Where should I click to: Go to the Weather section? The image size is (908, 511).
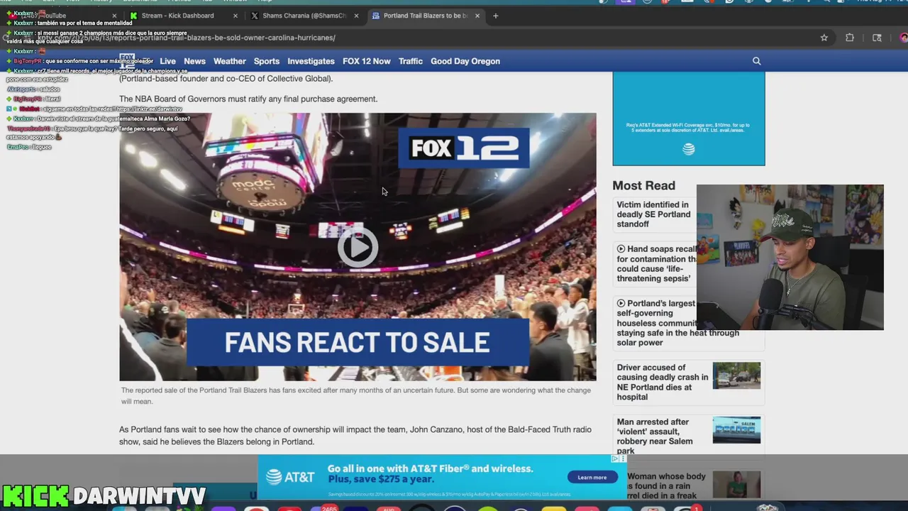pyautogui.click(x=230, y=61)
